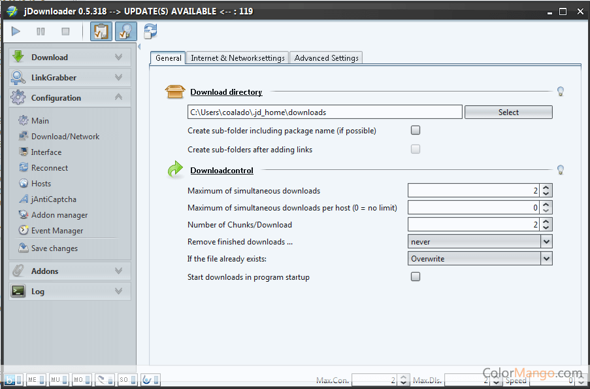590x389 pixels.
Task: Switch to Internet & Networksettings tab
Action: click(238, 58)
